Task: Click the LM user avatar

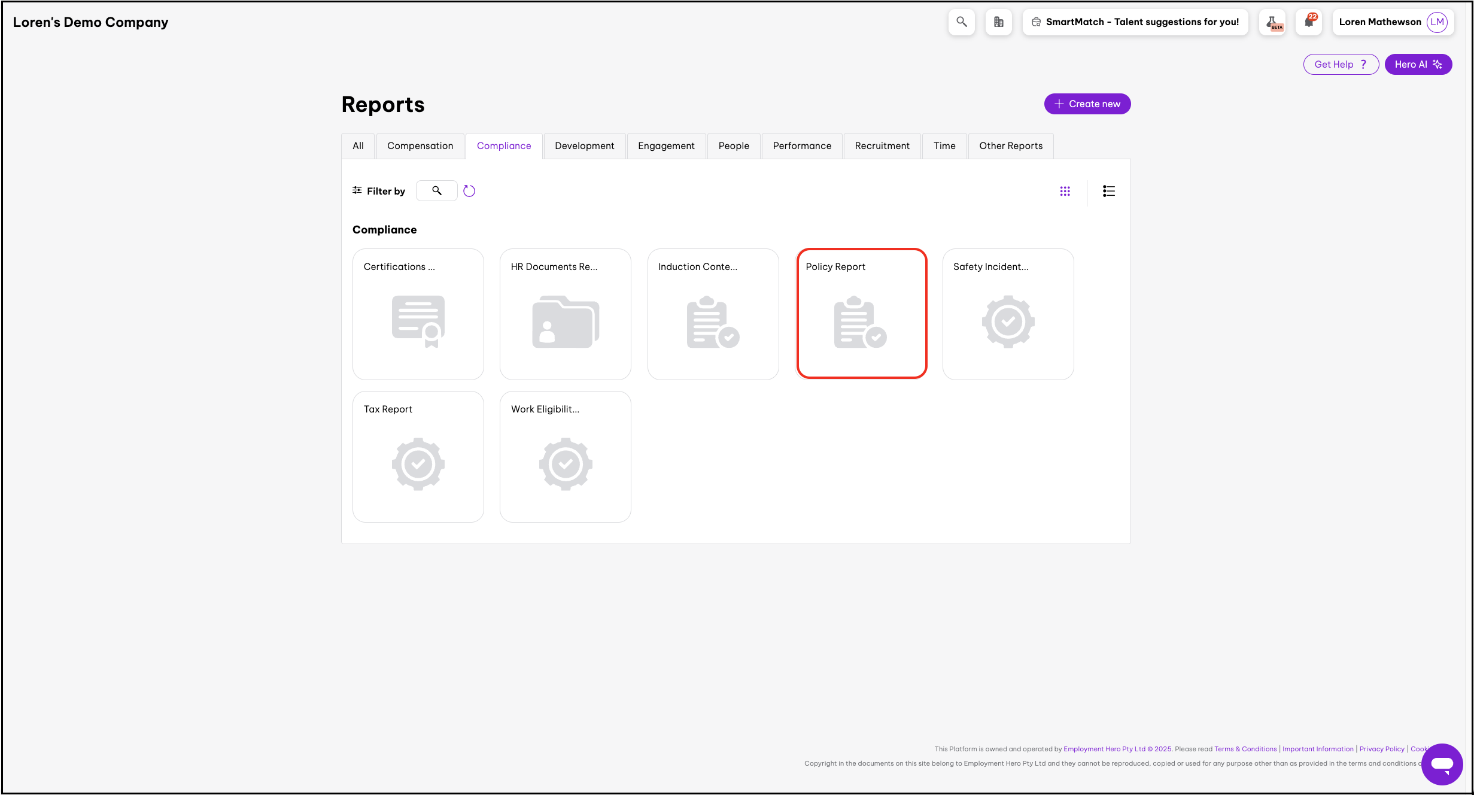Action: point(1437,22)
